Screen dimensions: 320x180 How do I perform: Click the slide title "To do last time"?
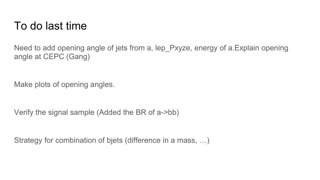point(50,26)
